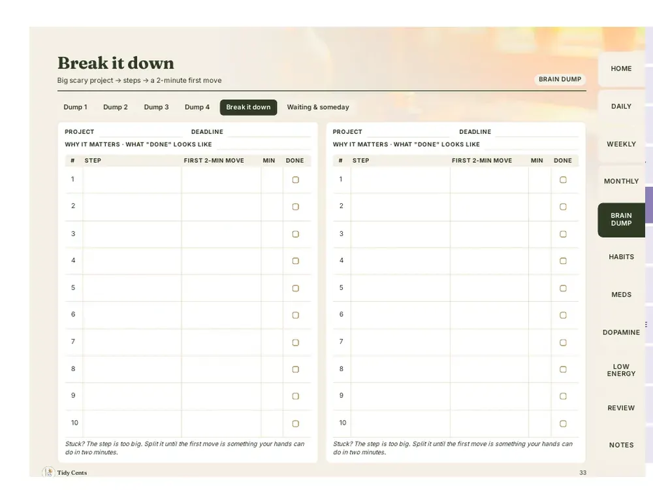This screenshot has width=653, height=490.
Task: Click the right PROJECT name field
Action: coord(408,132)
